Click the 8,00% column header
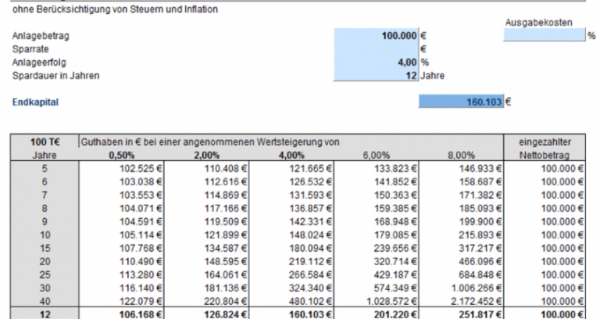This screenshot has height=319, width=600. coord(470,156)
